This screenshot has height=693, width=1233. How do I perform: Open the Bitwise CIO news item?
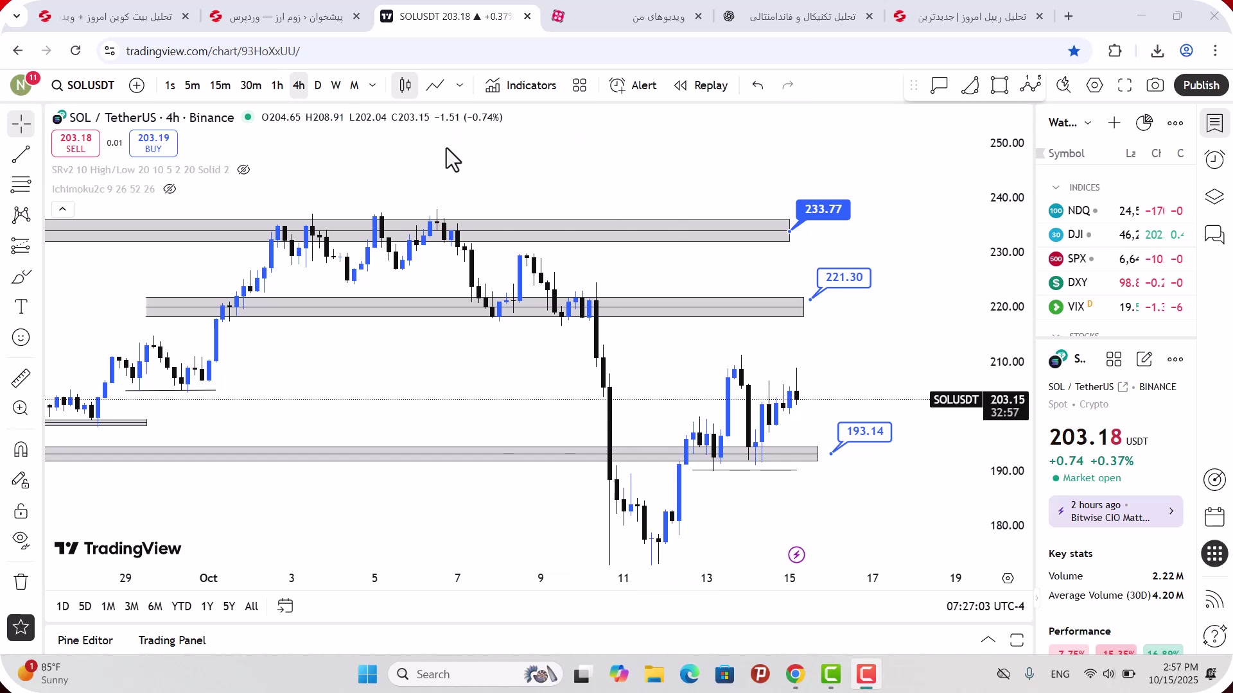1115,511
